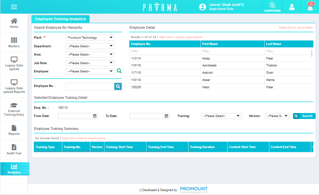Click the employee table vertical scrollbar
Viewport: 319px width, 195px height.
(312, 53)
